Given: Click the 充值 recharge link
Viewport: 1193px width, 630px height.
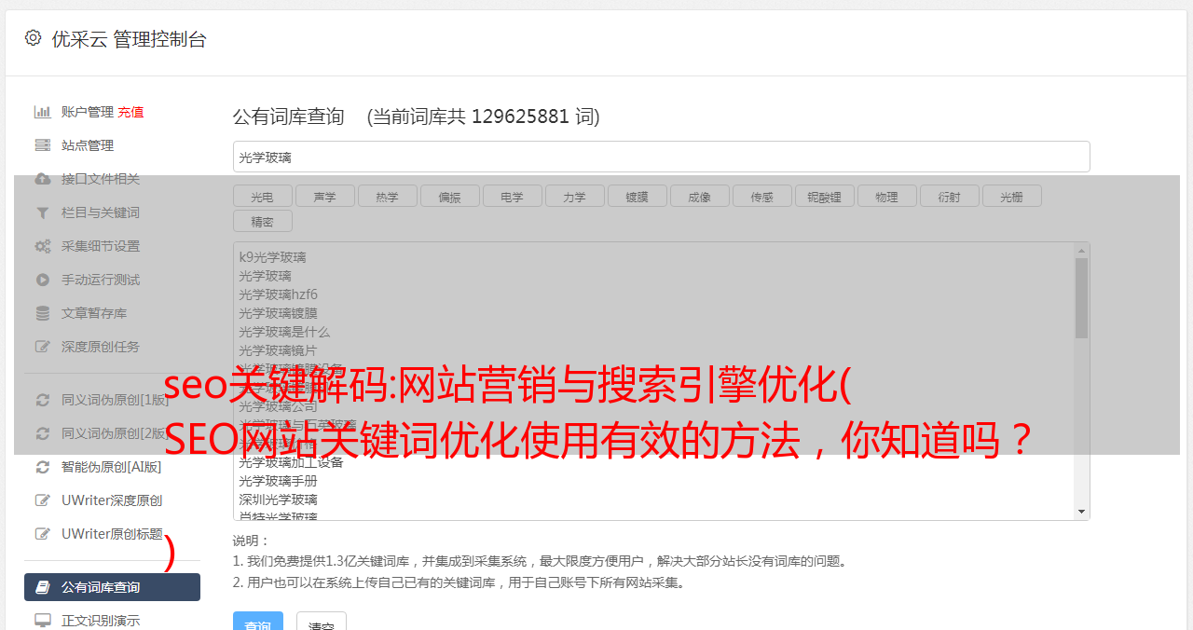Looking at the screenshot, I should 130,112.
